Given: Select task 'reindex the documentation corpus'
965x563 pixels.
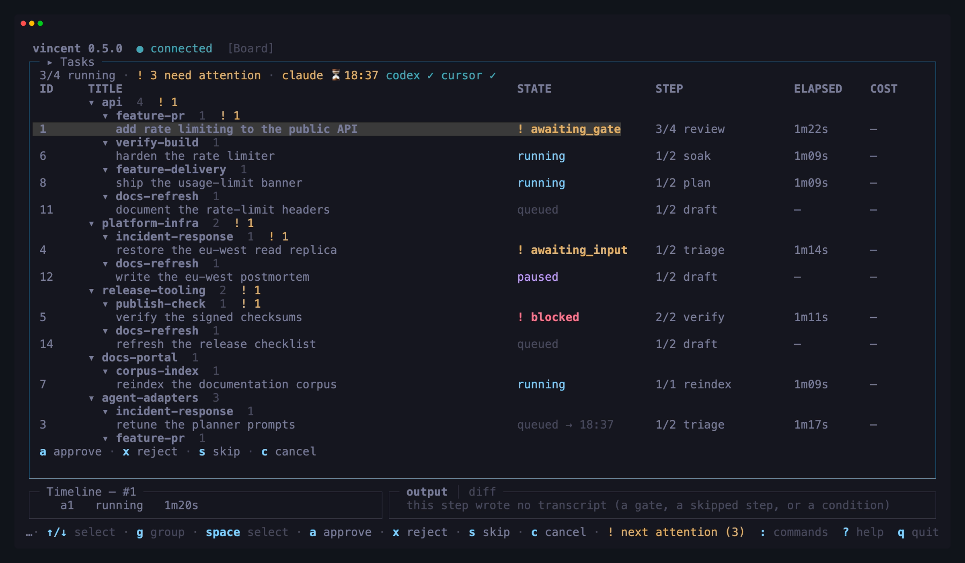Looking at the screenshot, I should click(226, 384).
